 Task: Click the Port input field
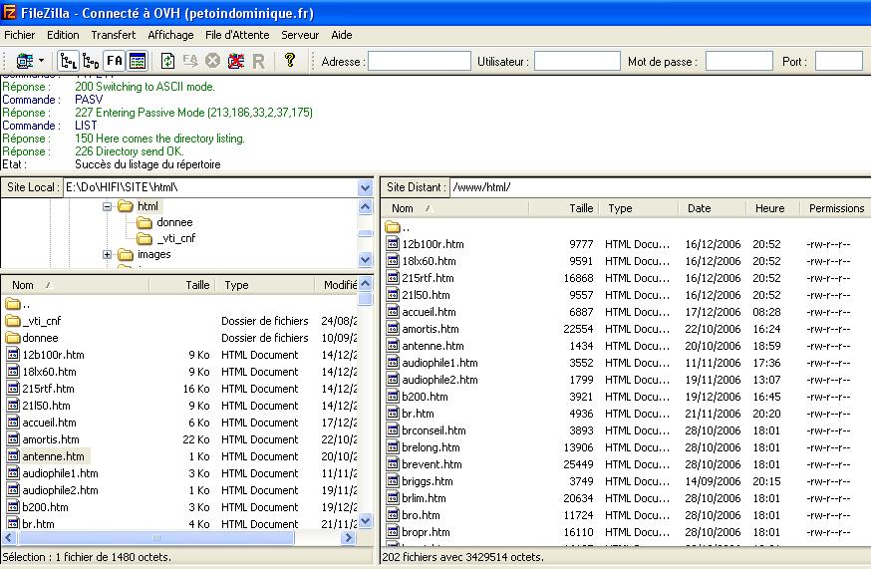pos(839,61)
